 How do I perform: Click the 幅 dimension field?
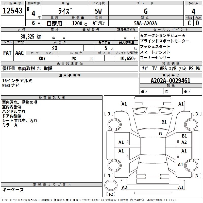pos(173,91)
